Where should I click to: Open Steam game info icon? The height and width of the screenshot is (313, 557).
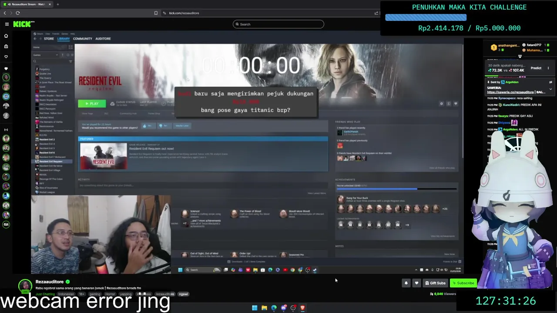[449, 104]
